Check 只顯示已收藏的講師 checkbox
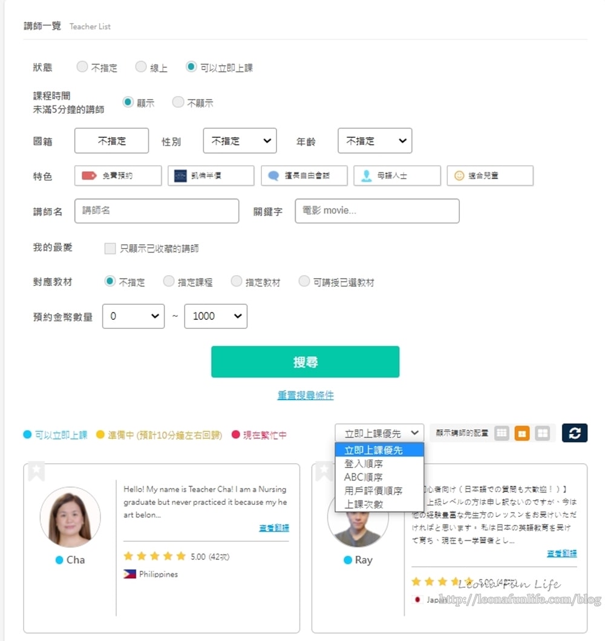The height and width of the screenshot is (641, 605). pos(110,249)
